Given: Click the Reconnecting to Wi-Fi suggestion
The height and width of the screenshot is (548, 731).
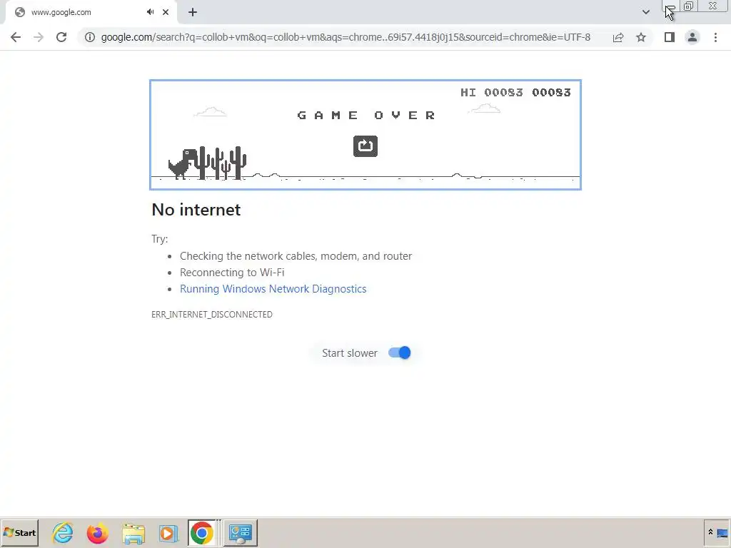Looking at the screenshot, I should click(232, 272).
